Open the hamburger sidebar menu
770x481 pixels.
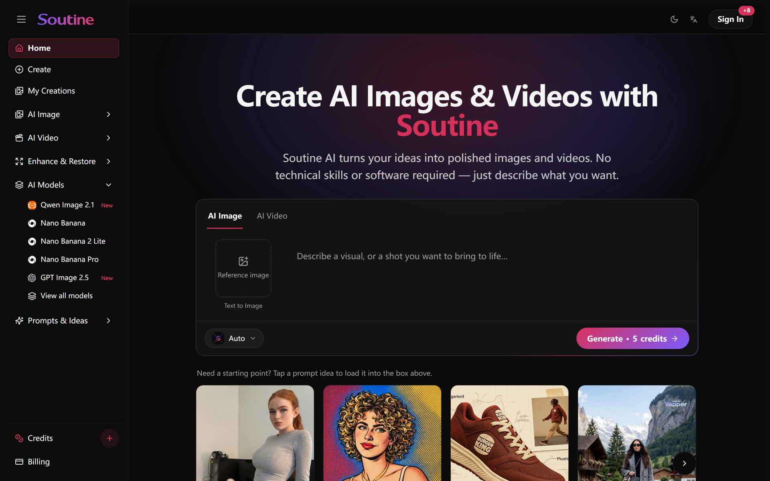21,19
